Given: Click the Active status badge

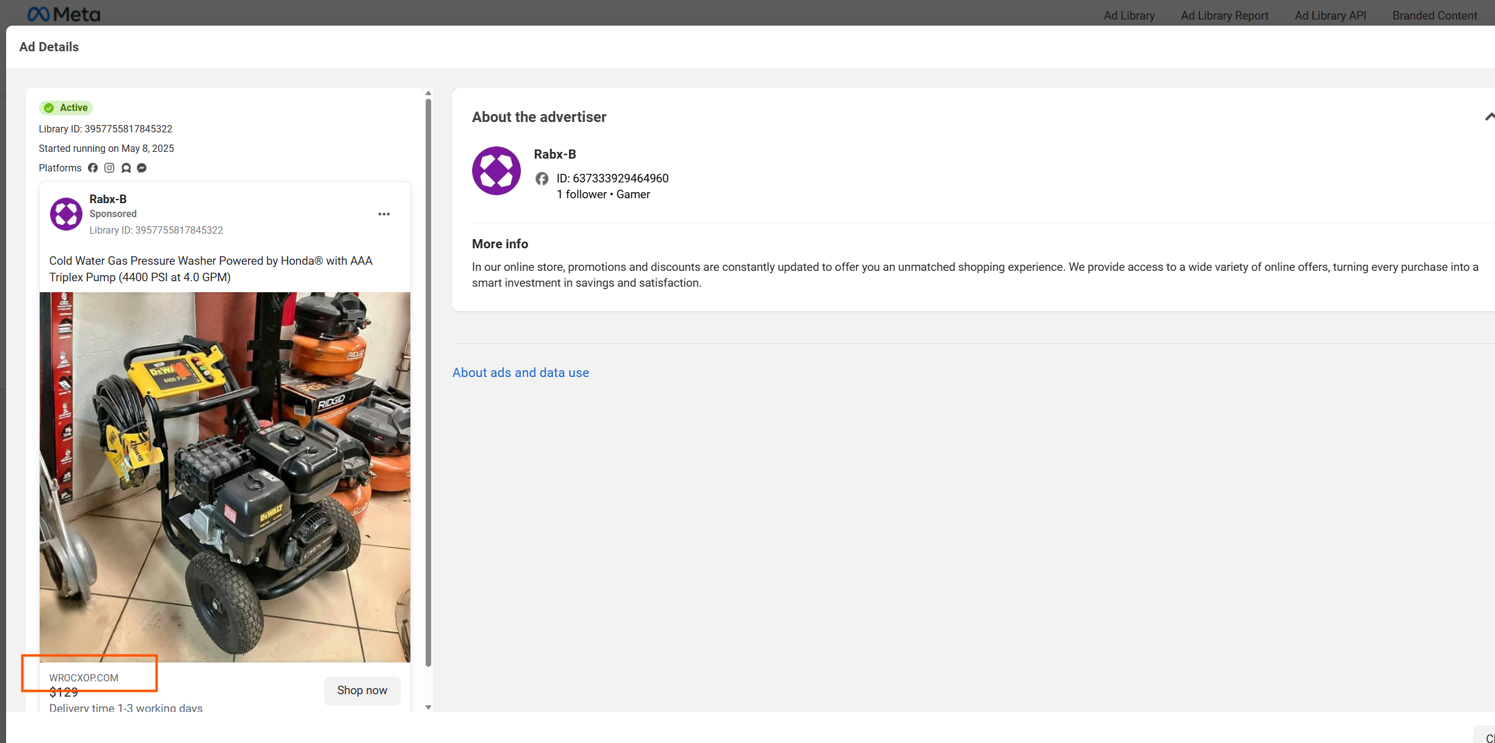Looking at the screenshot, I should point(66,108).
